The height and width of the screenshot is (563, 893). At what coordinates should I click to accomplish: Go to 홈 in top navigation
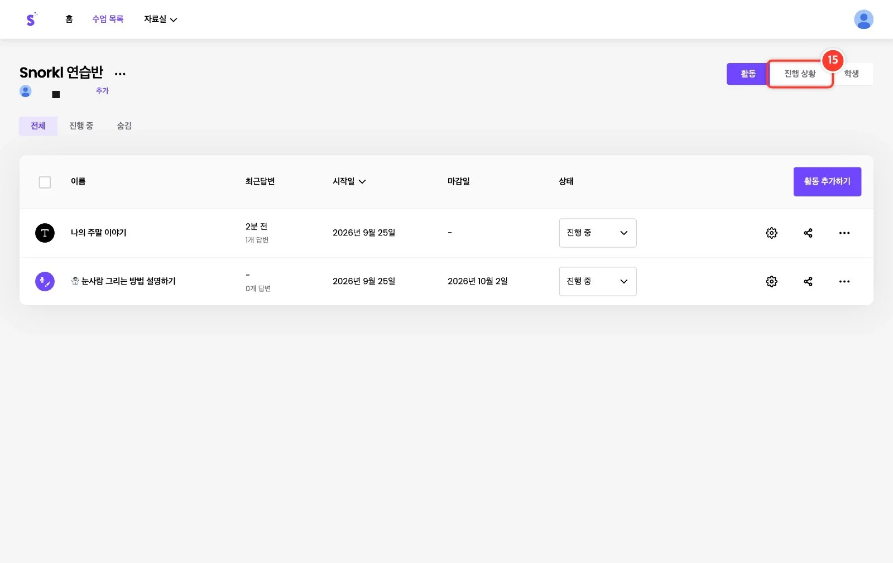[x=69, y=20]
